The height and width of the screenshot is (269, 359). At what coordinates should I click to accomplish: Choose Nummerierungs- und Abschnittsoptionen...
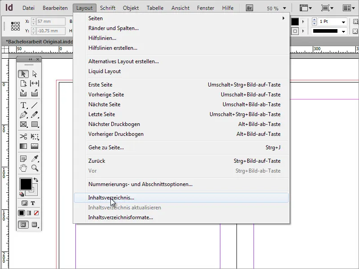(181, 184)
